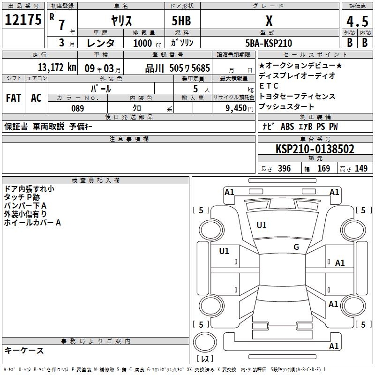Select ★オークションデビュー★ sales point
This screenshot has width=375, height=375.
(300, 66)
